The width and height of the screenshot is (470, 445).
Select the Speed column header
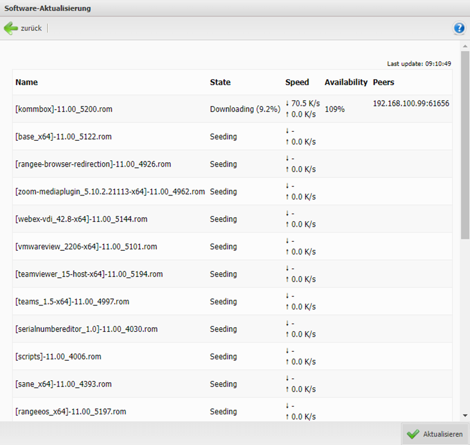(x=297, y=82)
